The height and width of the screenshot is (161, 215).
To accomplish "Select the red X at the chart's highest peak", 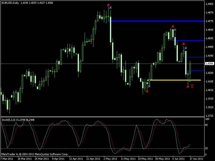I will [x=108, y=5].
